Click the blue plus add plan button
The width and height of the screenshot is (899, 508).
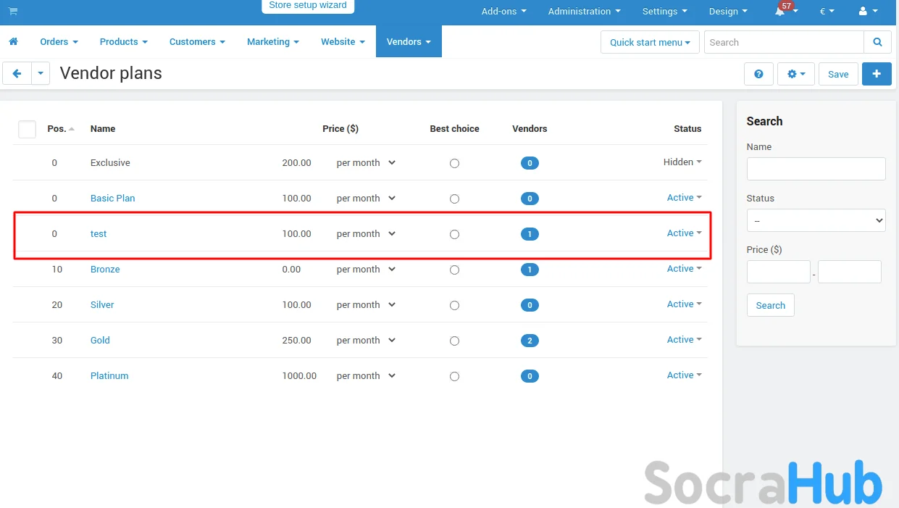point(877,74)
